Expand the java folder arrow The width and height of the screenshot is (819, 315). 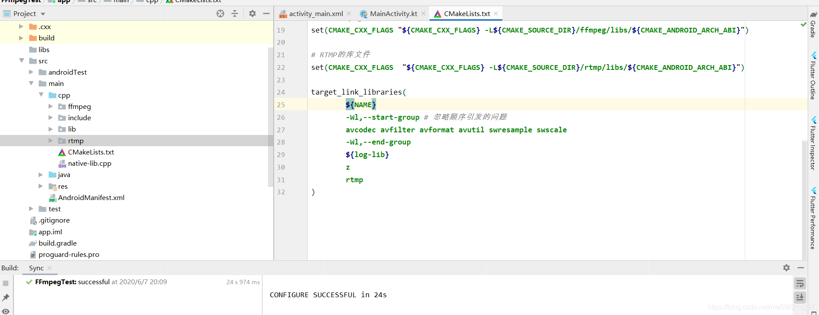tap(41, 174)
